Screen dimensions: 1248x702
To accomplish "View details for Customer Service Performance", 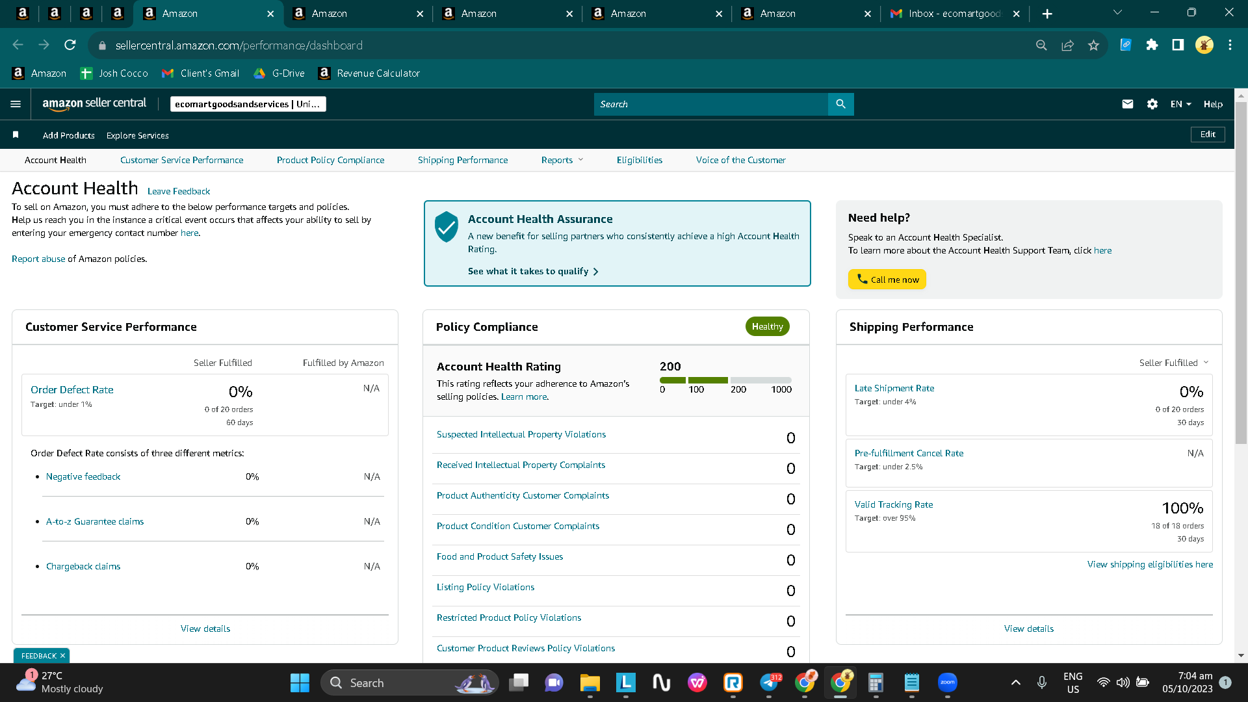I will [x=205, y=629].
